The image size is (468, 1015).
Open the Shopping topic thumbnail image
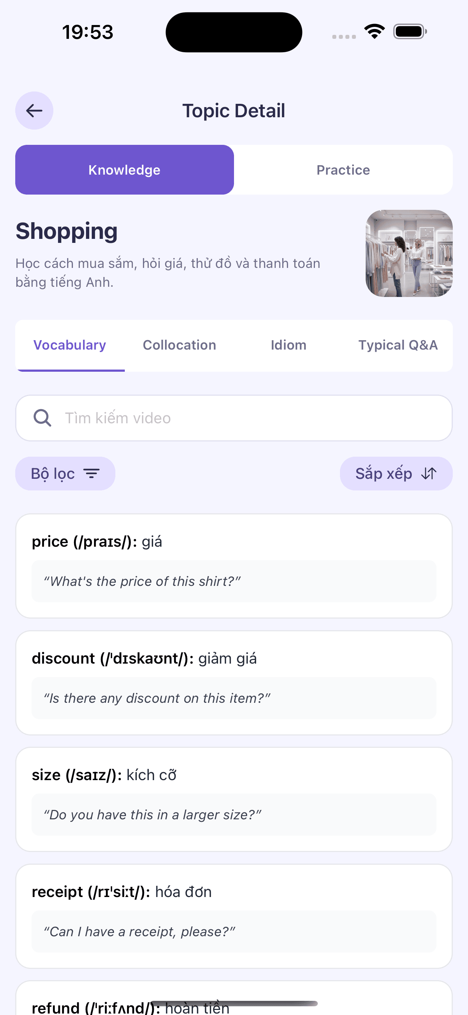pos(409,253)
